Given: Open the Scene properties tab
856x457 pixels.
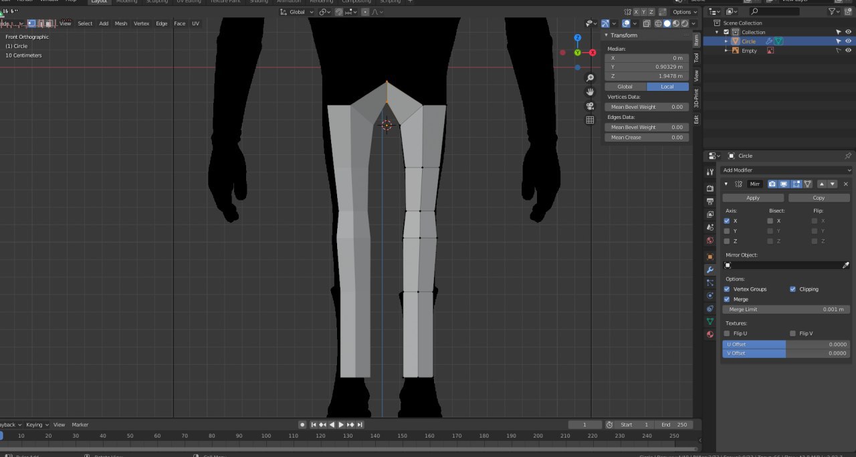Looking at the screenshot, I should tap(710, 227).
